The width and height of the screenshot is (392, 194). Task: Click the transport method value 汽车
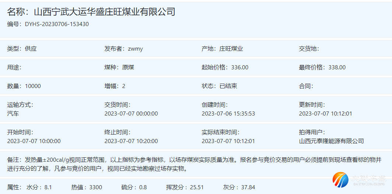13,113
